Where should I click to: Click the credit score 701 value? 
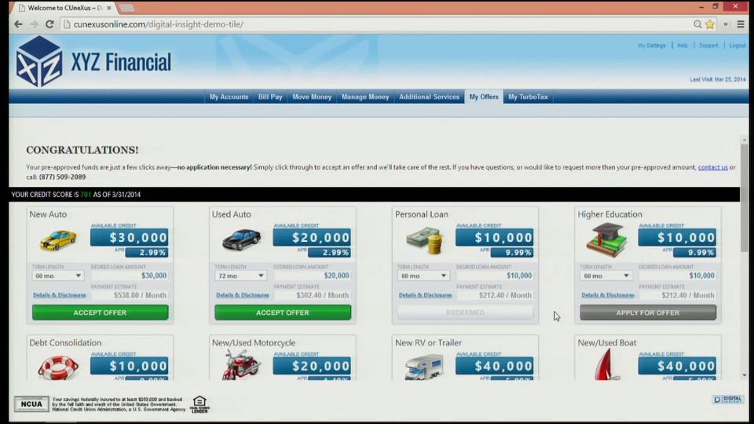click(x=86, y=195)
